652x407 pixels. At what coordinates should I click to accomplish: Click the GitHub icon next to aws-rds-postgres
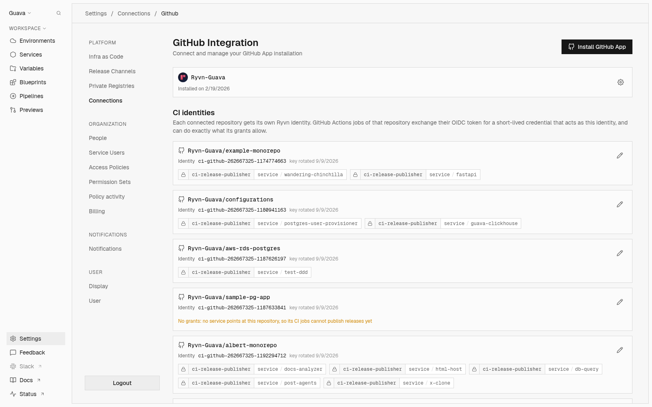point(181,248)
